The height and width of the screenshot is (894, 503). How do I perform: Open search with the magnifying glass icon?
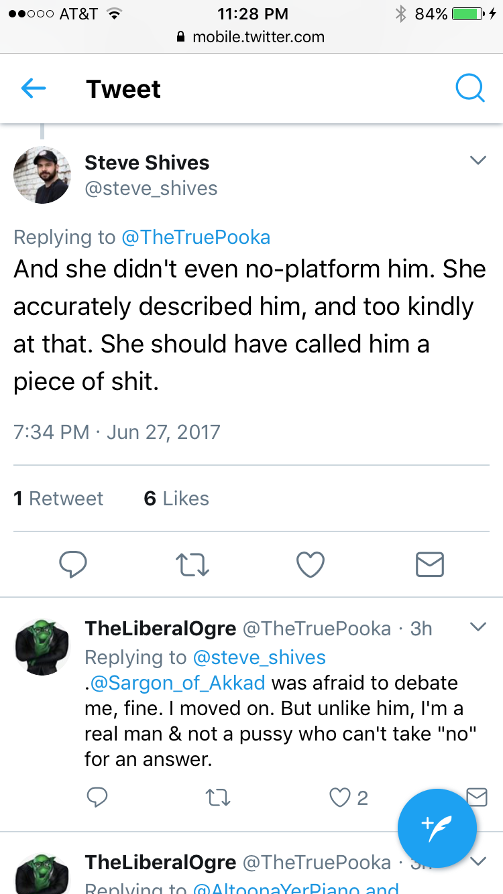pyautogui.click(x=469, y=88)
